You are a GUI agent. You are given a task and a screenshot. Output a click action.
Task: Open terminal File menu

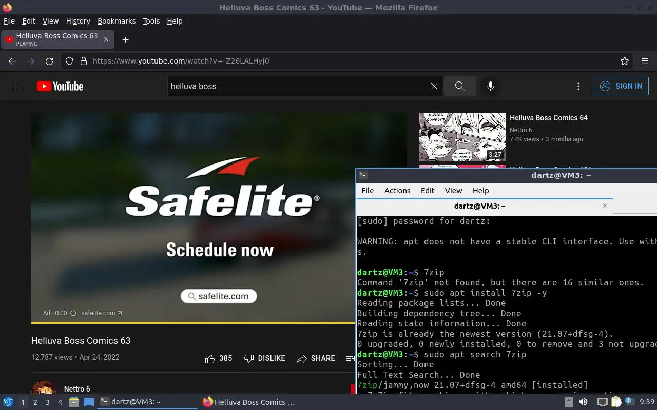(x=368, y=191)
